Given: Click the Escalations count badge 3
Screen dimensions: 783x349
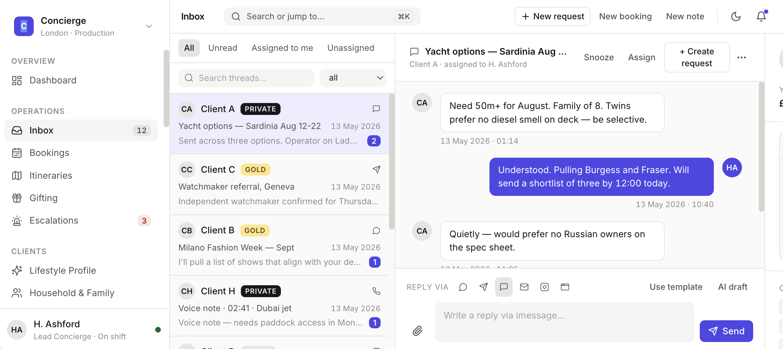Looking at the screenshot, I should pyautogui.click(x=144, y=221).
